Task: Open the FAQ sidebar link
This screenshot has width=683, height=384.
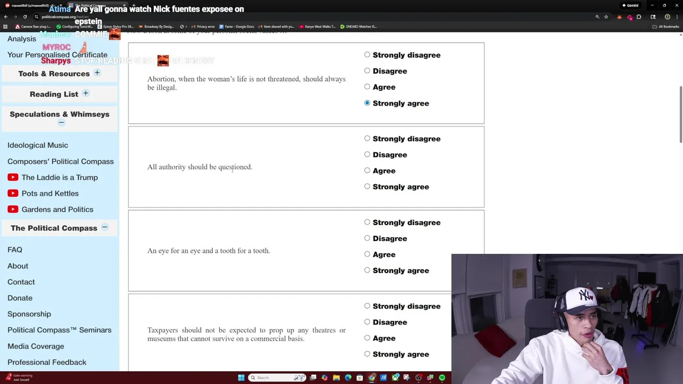Action: point(15,250)
